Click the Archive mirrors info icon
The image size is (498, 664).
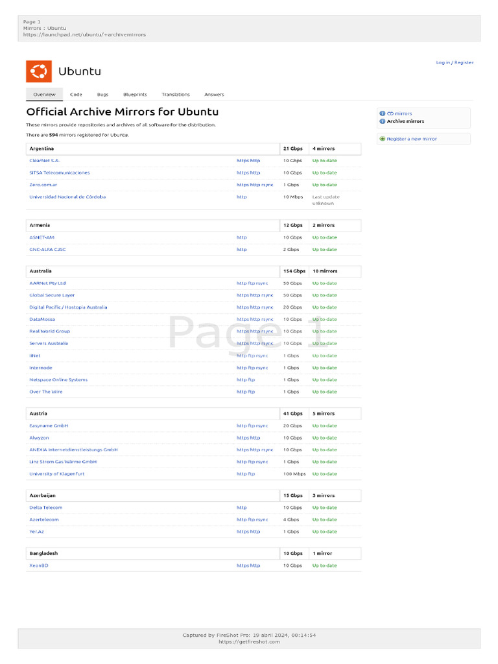point(383,121)
